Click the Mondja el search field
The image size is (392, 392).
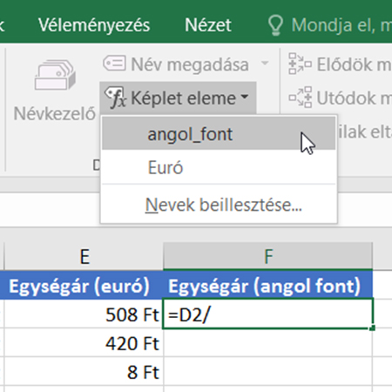pos(341,25)
